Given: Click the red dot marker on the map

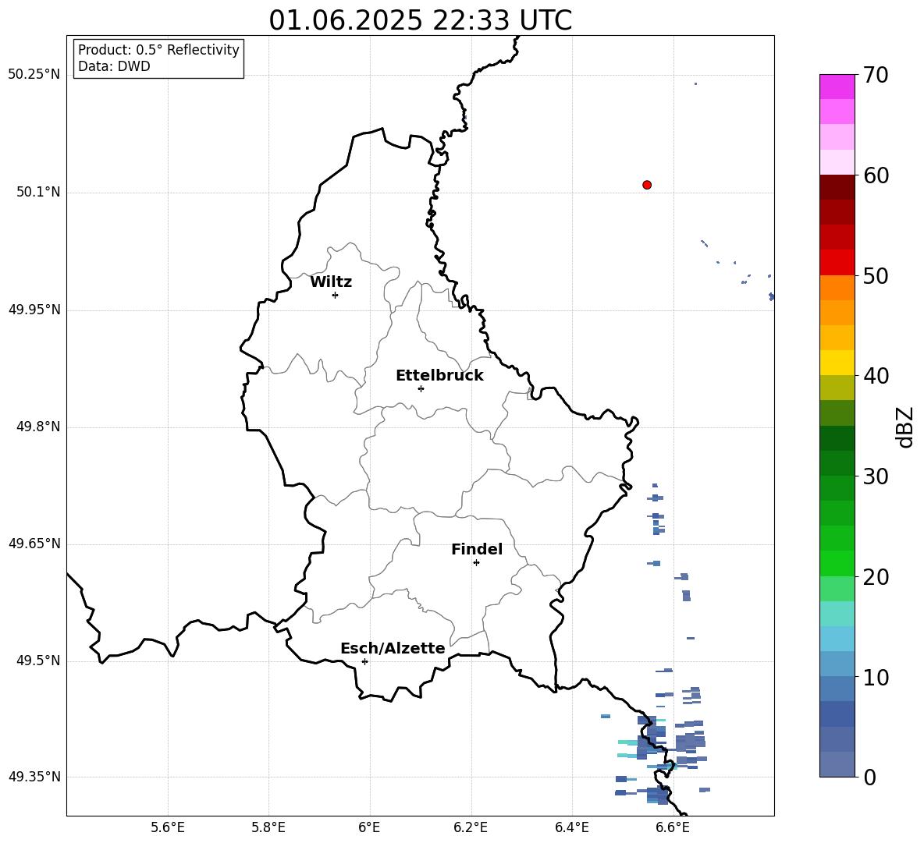Looking at the screenshot, I should pyautogui.click(x=647, y=185).
